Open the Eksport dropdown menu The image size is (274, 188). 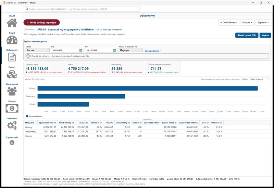tap(247, 23)
